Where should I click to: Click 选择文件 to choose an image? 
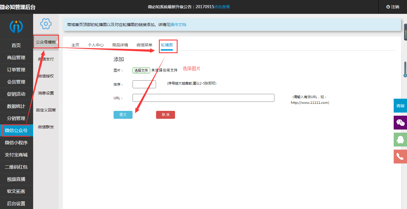point(141,70)
